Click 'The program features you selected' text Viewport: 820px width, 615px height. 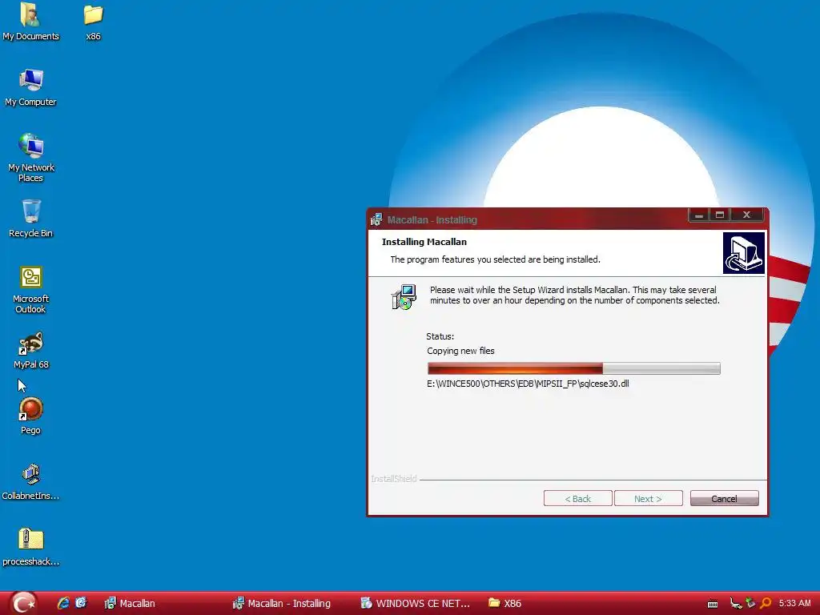tap(495, 259)
